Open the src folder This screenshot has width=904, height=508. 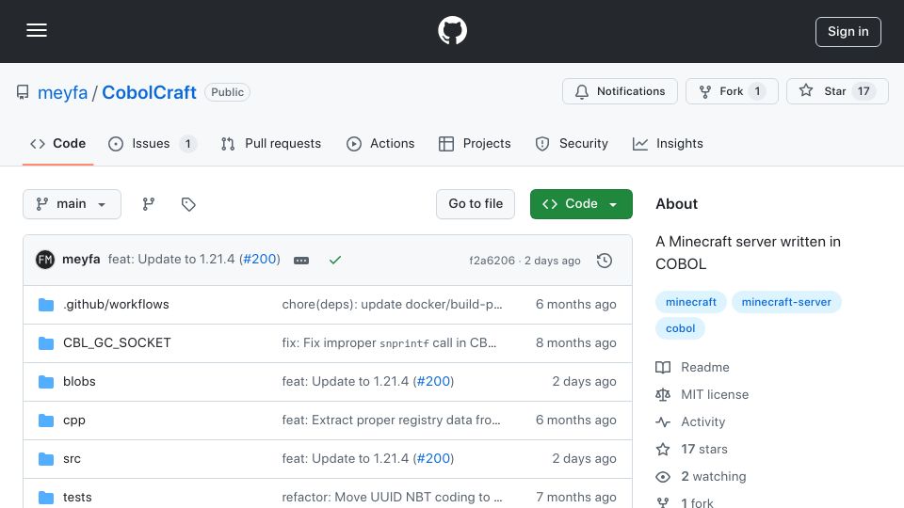(73, 458)
